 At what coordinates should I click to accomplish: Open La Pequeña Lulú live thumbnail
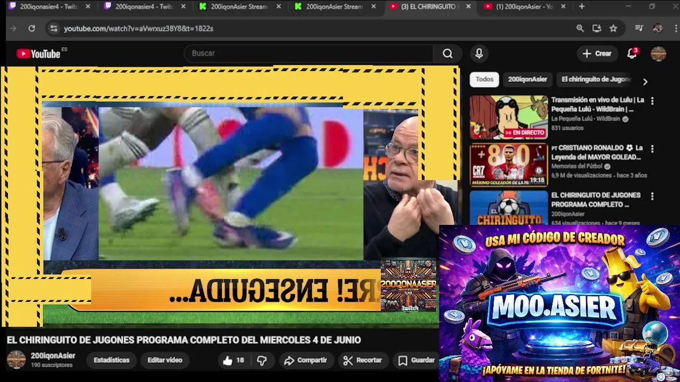(508, 117)
